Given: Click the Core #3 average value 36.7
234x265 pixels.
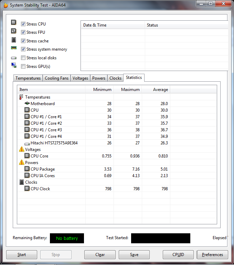Looking at the screenshot, I should coord(164,130).
